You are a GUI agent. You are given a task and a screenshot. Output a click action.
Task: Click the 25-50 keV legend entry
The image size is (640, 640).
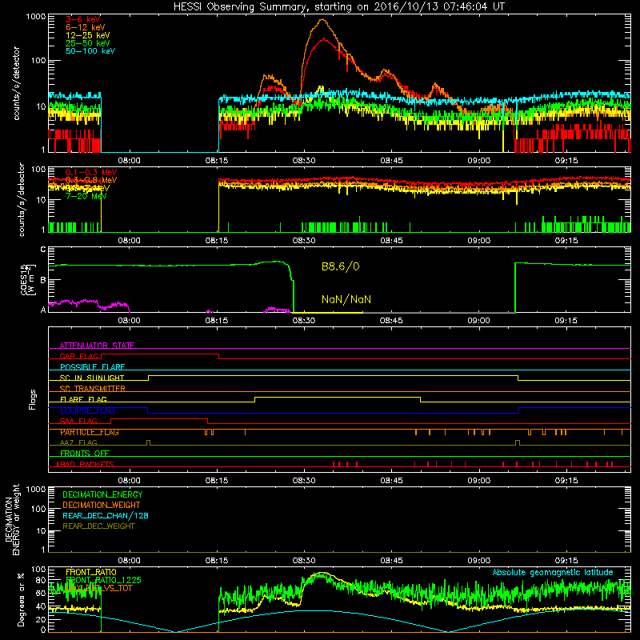[88, 43]
